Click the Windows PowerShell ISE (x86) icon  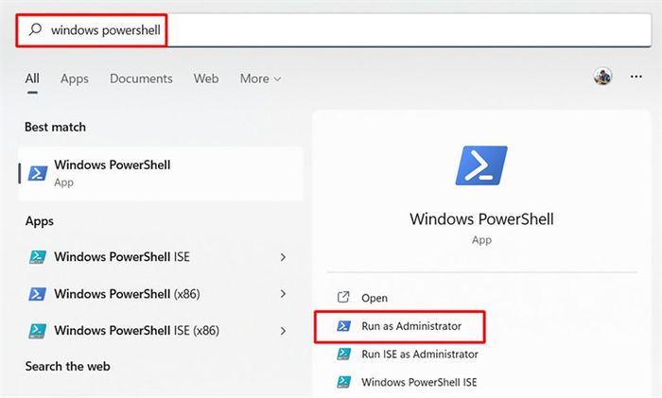[38, 331]
